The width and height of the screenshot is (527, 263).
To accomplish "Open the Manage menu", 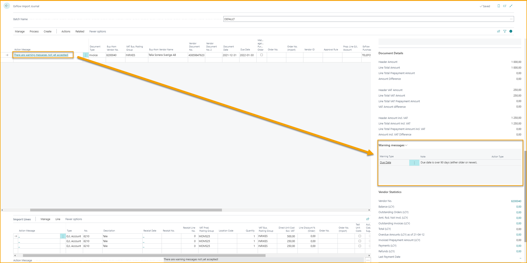I will click(x=20, y=32).
